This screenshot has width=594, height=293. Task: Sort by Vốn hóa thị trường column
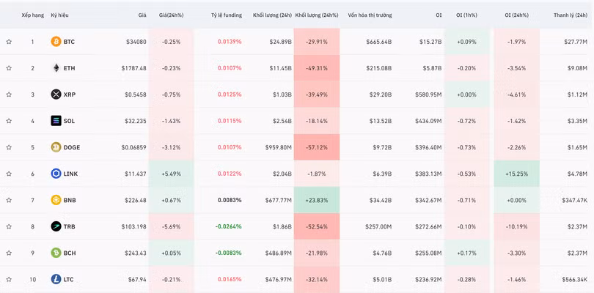point(370,15)
